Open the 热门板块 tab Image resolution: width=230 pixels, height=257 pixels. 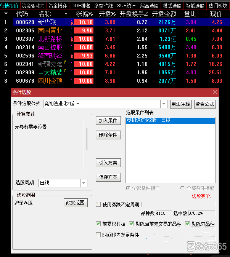point(218,6)
